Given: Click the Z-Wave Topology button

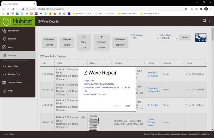Looking at the screenshot, I should pos(120,42).
